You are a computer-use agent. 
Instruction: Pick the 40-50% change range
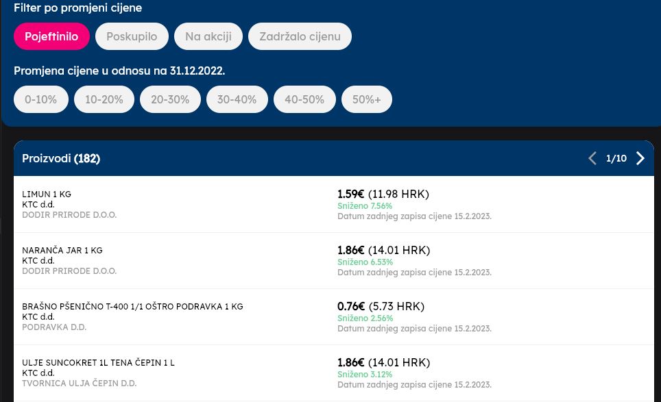pyautogui.click(x=304, y=99)
